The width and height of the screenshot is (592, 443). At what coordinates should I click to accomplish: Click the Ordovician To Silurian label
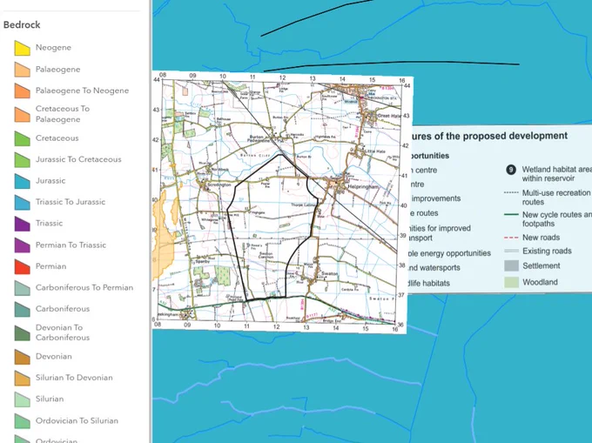77,420
